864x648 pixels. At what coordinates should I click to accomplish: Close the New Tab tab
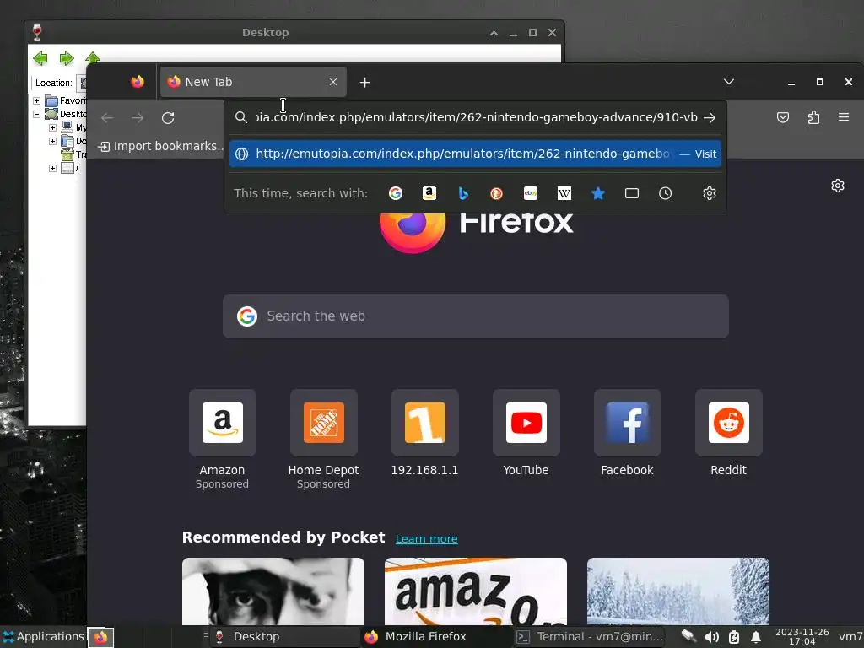click(333, 82)
